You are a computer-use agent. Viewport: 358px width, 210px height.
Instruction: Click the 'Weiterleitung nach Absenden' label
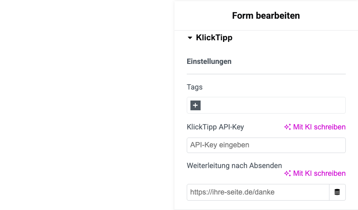click(x=234, y=166)
